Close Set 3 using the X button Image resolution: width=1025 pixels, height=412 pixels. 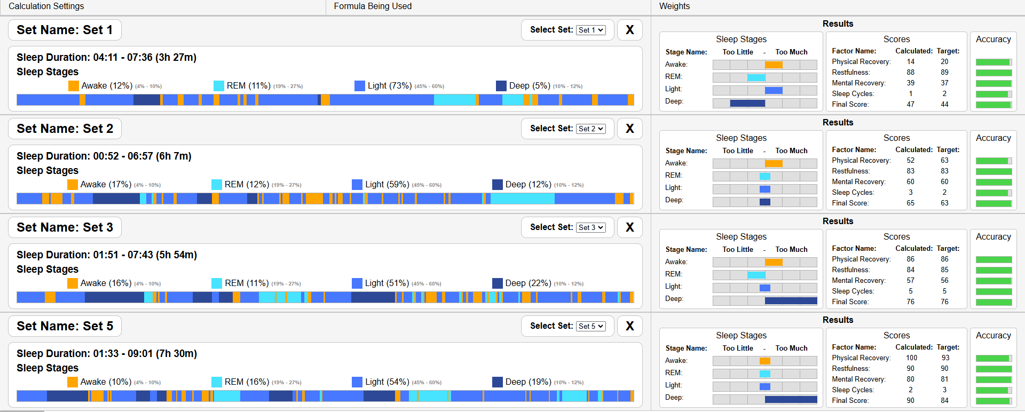click(629, 227)
